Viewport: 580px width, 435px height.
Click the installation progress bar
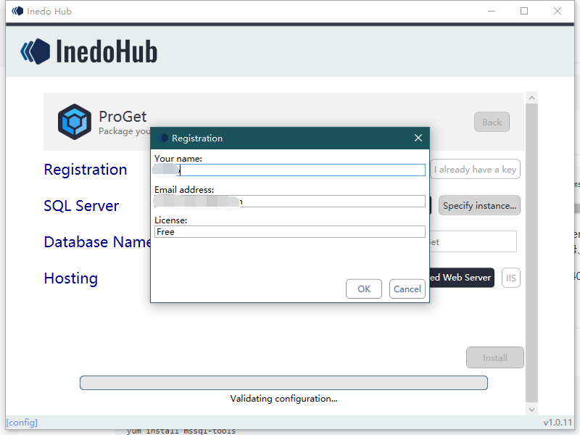point(283,383)
